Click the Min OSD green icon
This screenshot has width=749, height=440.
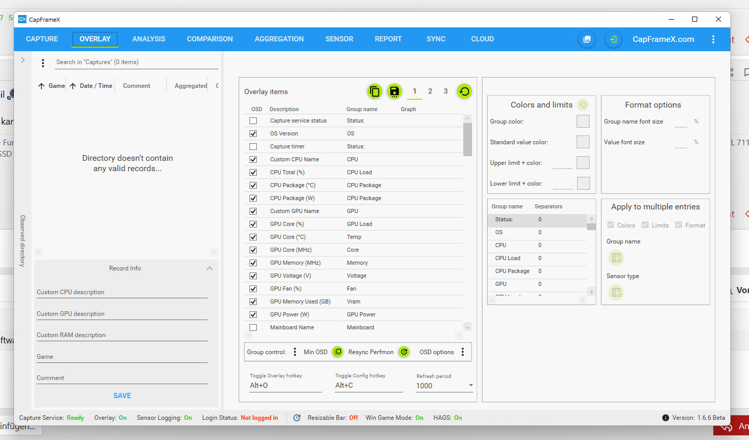tap(337, 352)
